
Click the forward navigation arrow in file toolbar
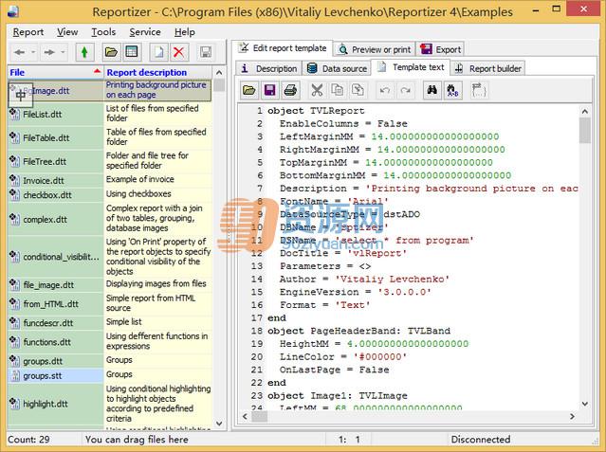tap(49, 52)
